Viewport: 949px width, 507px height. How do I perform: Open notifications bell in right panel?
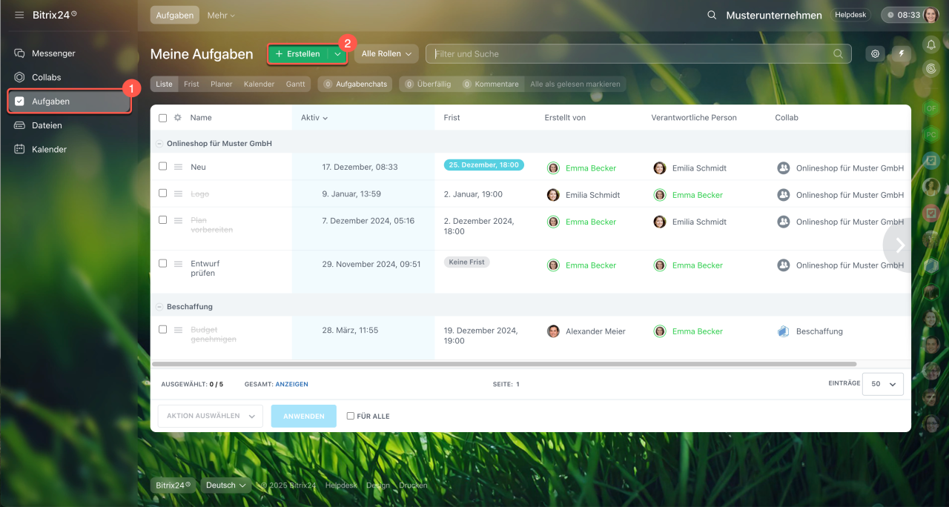[x=931, y=45]
